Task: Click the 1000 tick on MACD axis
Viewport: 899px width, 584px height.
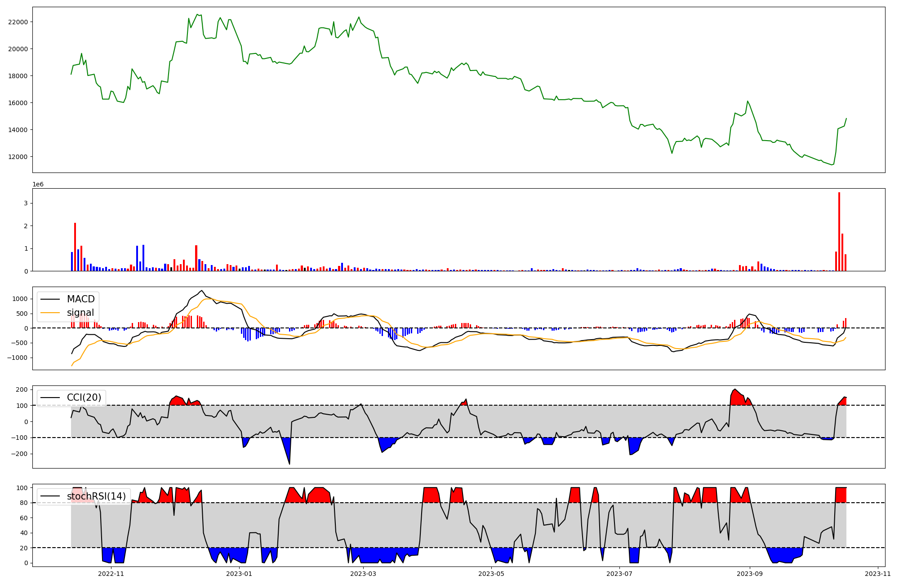Action: pos(20,299)
